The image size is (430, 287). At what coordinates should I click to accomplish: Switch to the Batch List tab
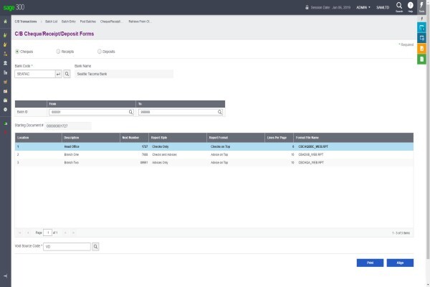(x=52, y=22)
